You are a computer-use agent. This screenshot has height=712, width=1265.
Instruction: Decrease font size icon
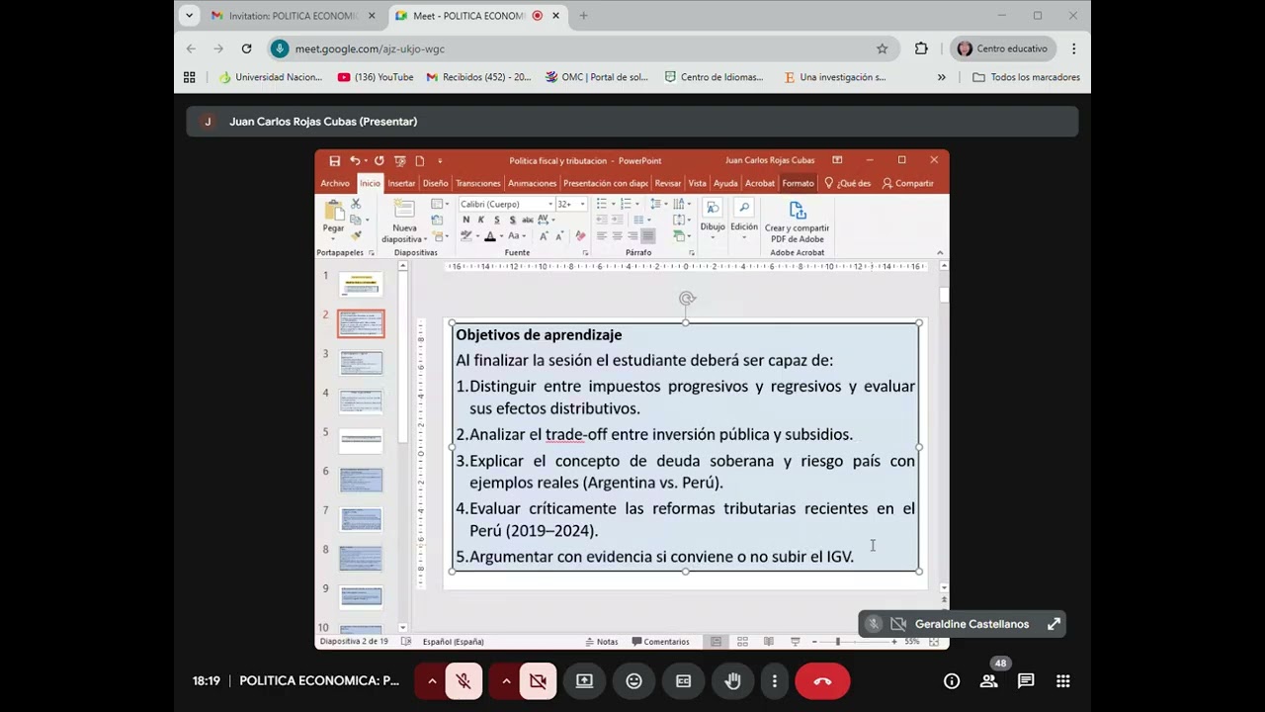pyautogui.click(x=559, y=236)
